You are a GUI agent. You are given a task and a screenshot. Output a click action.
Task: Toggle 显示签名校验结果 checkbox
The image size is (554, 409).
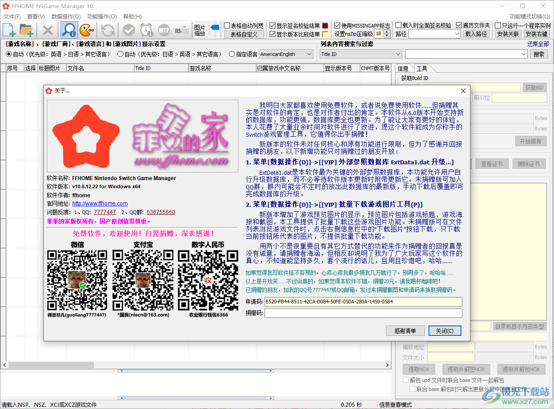tap(272, 26)
